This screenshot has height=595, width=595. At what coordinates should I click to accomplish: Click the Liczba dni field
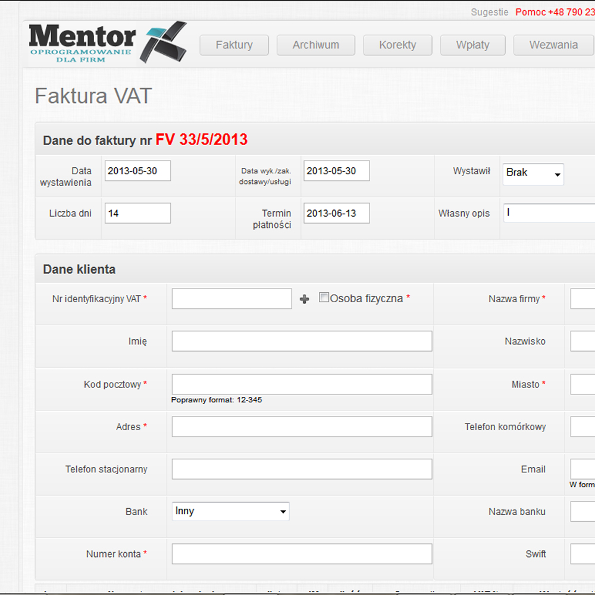click(137, 213)
